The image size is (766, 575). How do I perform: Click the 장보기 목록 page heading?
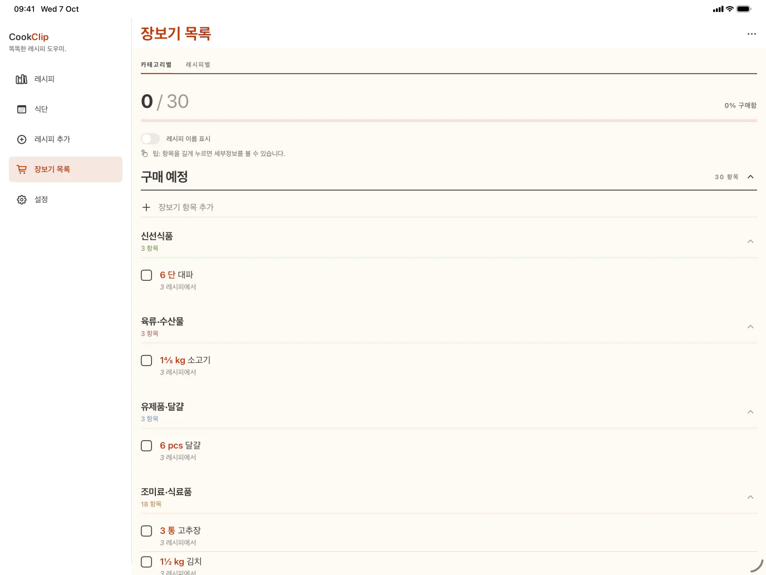click(176, 33)
